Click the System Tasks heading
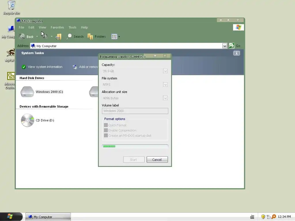 33,53
